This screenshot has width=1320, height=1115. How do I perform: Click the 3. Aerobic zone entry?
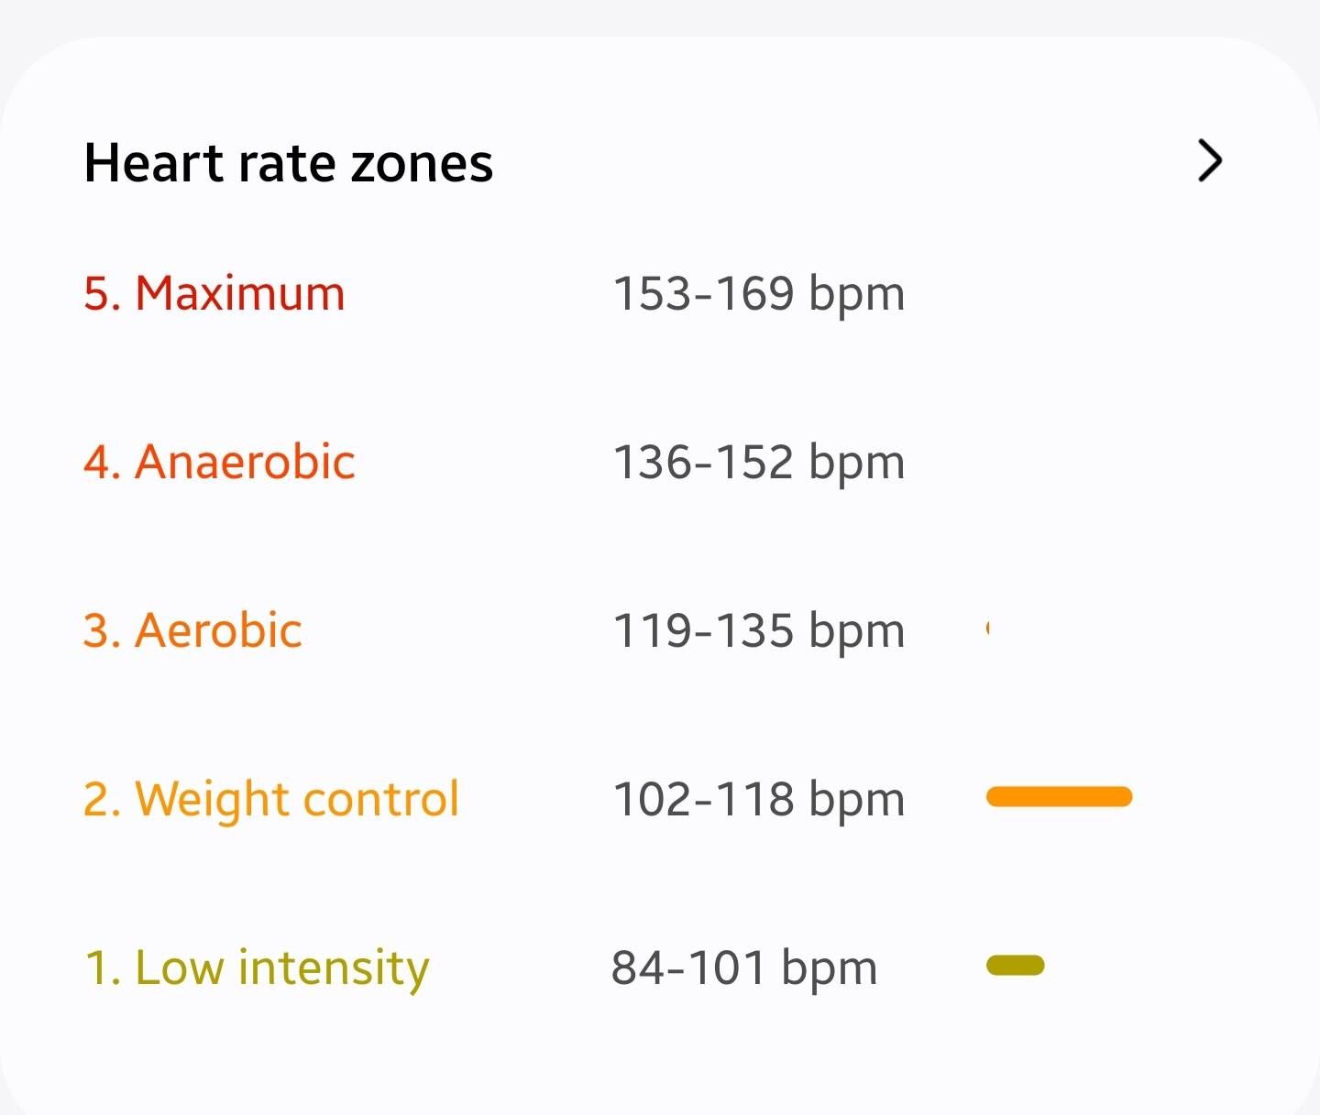(192, 629)
